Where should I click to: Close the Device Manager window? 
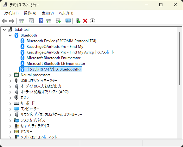(175, 5)
